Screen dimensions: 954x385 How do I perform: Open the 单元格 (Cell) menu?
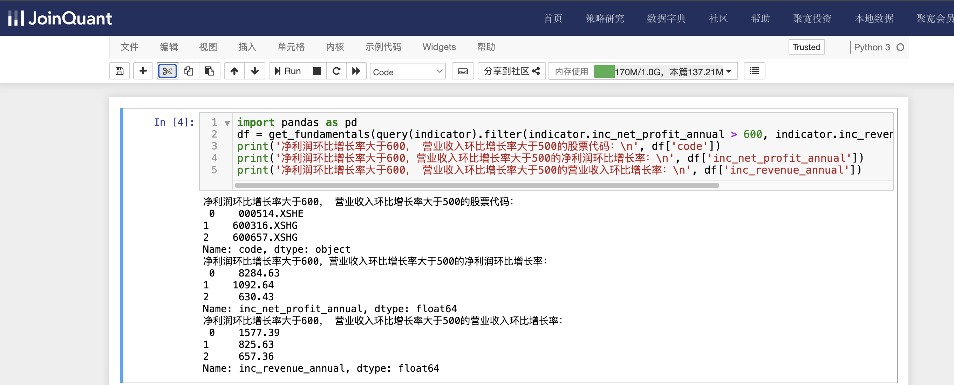(x=291, y=47)
